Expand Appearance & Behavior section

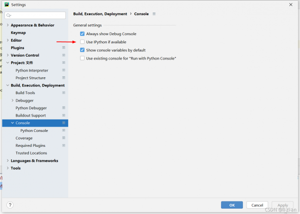8,25
